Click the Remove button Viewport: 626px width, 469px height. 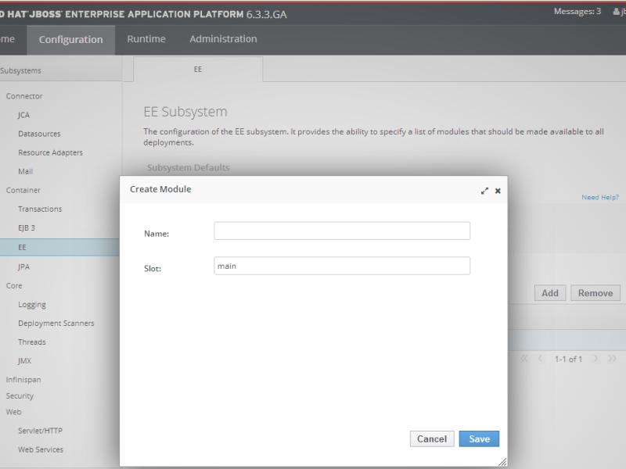(x=595, y=293)
